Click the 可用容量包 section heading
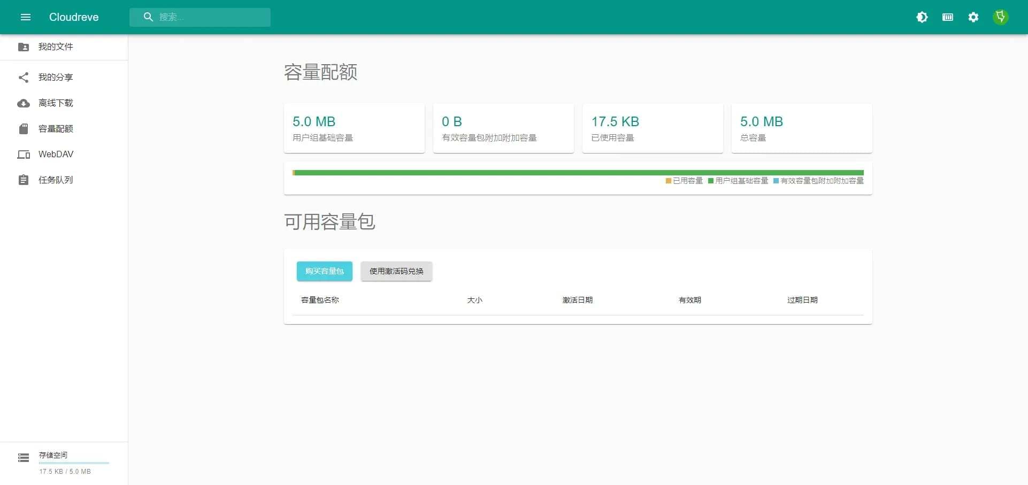This screenshot has height=485, width=1028. [329, 221]
